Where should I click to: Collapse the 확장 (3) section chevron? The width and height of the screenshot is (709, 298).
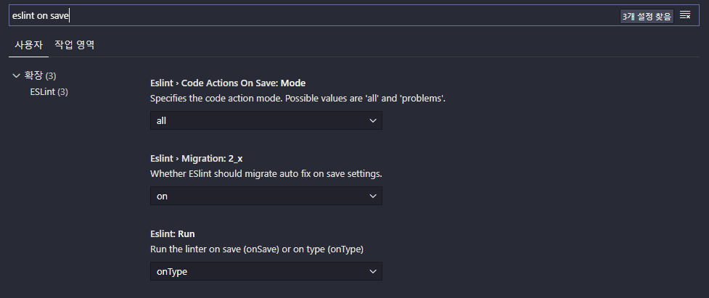tap(17, 75)
